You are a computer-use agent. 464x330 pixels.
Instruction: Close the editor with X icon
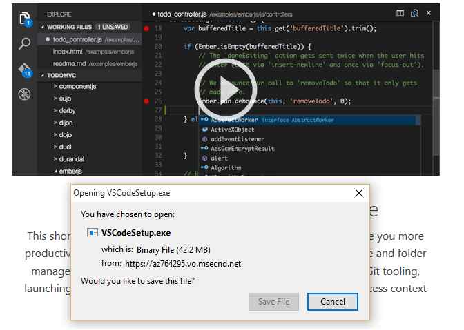coord(429,13)
